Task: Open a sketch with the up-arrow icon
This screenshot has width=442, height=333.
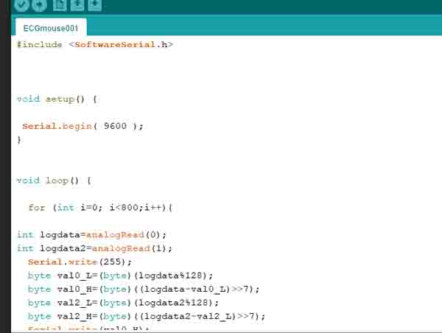Action: point(77,4)
